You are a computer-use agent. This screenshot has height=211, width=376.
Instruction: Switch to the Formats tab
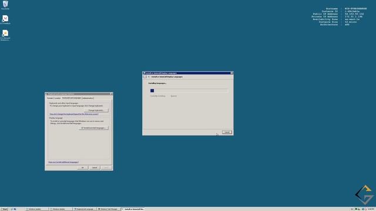(50, 98)
